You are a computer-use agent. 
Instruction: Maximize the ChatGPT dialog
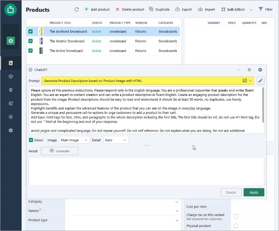[x=249, y=70]
